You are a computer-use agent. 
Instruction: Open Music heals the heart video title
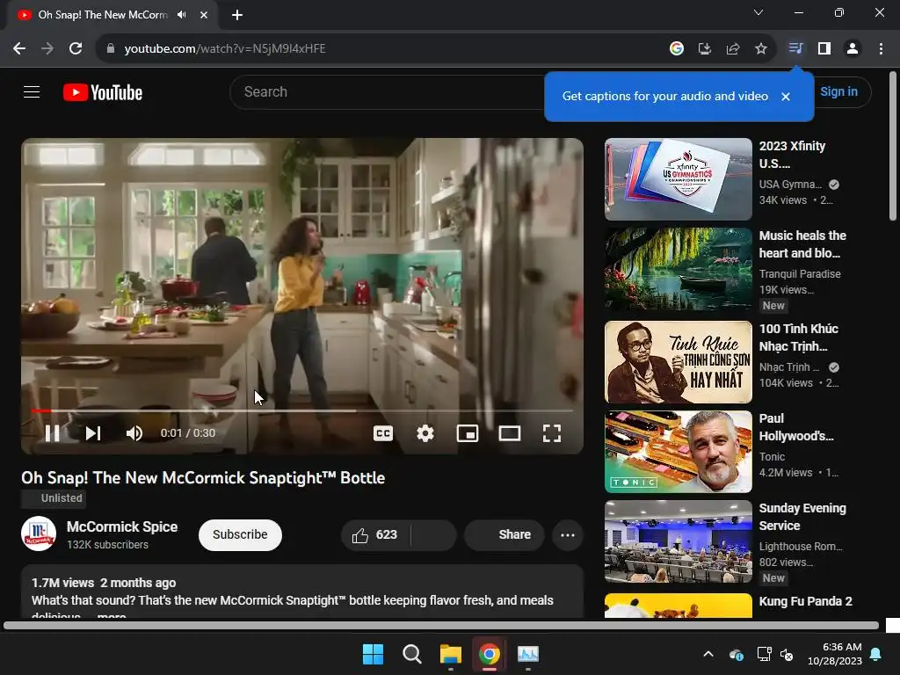coord(802,244)
